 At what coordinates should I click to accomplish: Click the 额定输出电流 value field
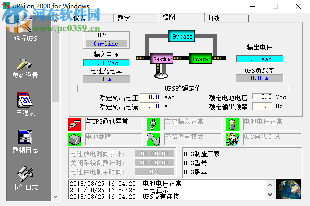pyautogui.click(x=150, y=106)
